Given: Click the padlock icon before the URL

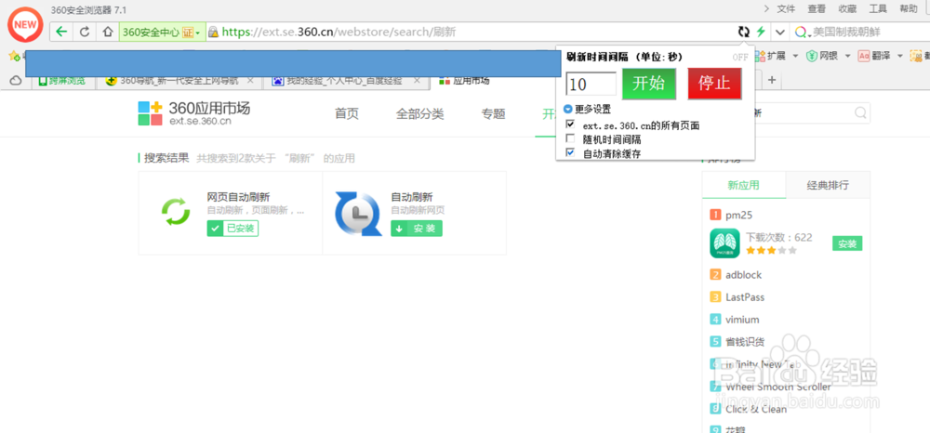Looking at the screenshot, I should click(213, 32).
